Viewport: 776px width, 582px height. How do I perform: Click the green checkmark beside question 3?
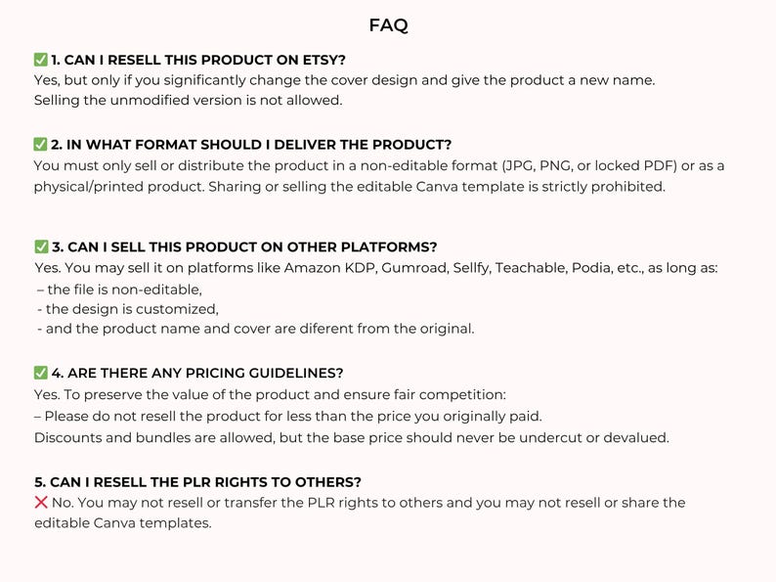42,246
